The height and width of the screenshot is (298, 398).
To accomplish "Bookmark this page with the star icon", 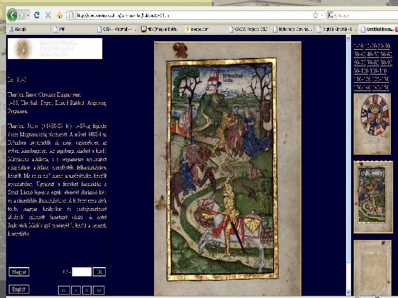I will [x=316, y=15].
